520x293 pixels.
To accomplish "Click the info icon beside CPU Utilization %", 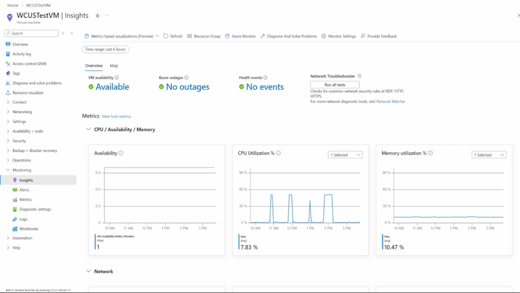I will [278, 153].
